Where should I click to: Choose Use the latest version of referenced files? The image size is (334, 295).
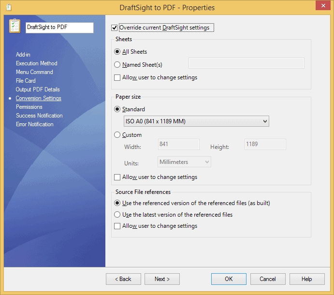click(x=117, y=215)
